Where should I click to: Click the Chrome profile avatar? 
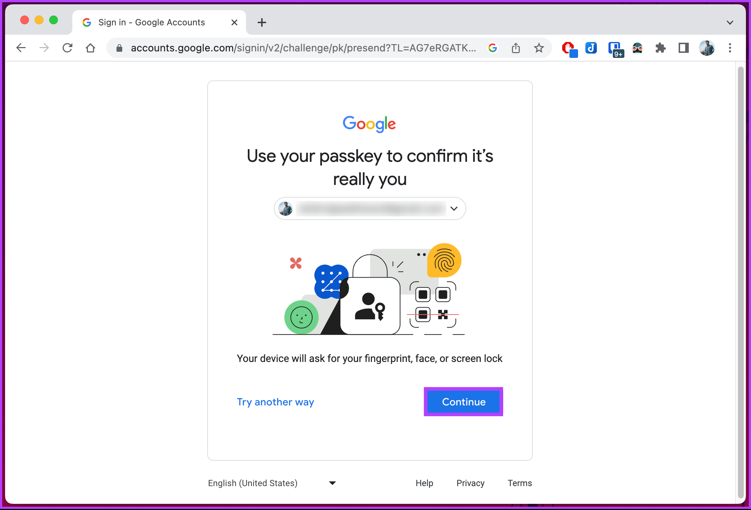[707, 48]
